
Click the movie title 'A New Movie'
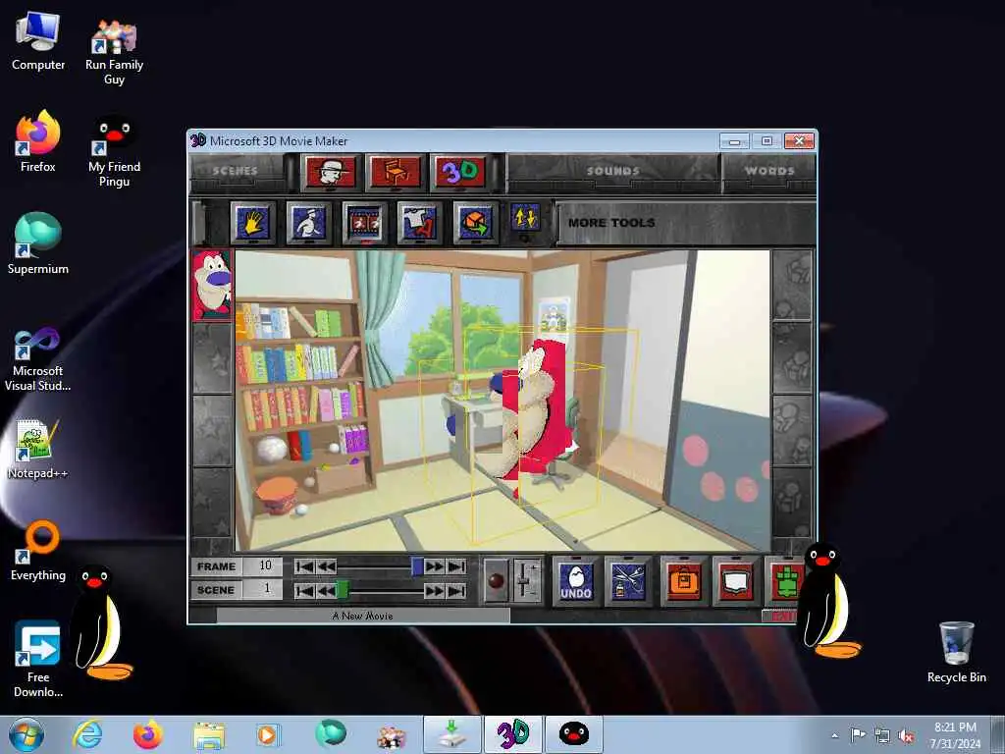tap(363, 616)
